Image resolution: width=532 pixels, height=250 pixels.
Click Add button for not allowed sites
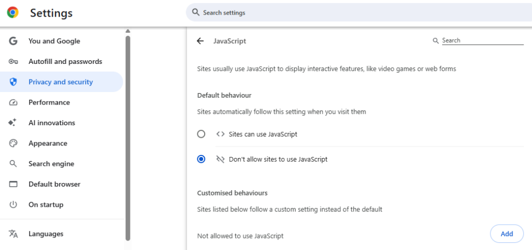(507, 234)
